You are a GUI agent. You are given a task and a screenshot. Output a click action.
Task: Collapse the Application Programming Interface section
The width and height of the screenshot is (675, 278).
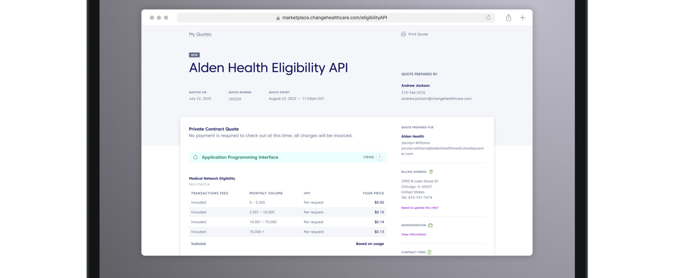[240, 157]
